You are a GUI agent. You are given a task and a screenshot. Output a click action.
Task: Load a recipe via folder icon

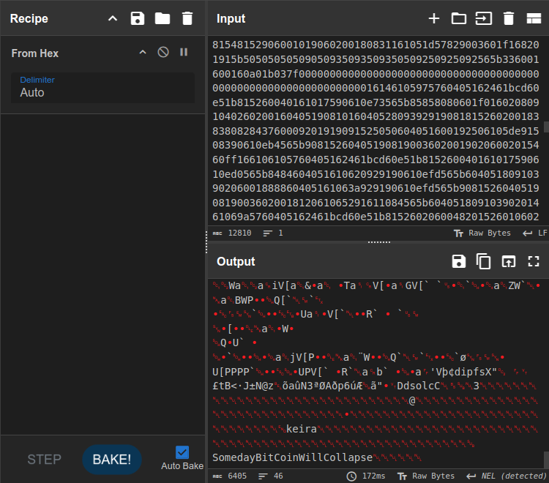(163, 18)
